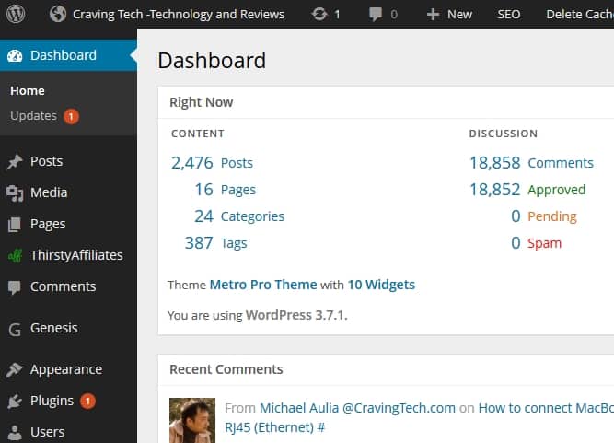Open the Home submenu item
This screenshot has width=614, height=443.
(28, 91)
